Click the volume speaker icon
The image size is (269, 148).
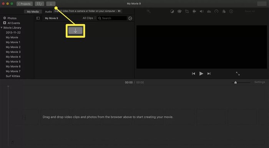pos(202,12)
